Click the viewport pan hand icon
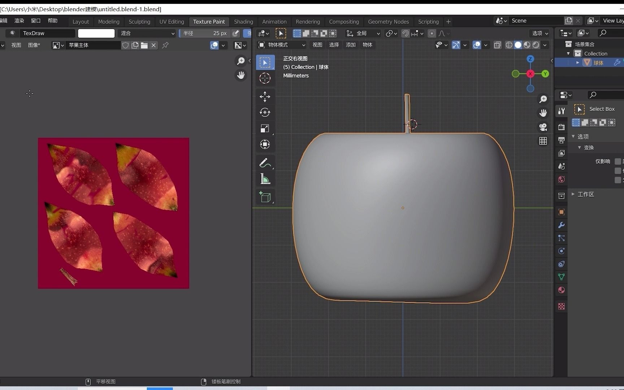624x390 pixels. point(543,113)
